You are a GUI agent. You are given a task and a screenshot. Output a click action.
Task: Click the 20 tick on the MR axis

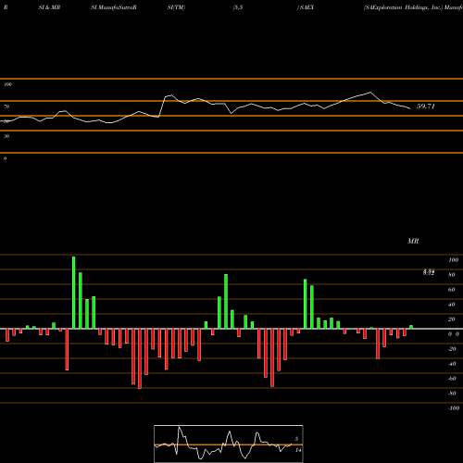[x=452, y=319]
